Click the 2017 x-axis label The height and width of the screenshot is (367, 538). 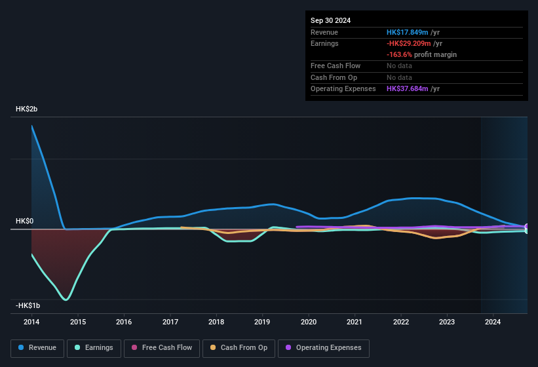click(x=170, y=322)
